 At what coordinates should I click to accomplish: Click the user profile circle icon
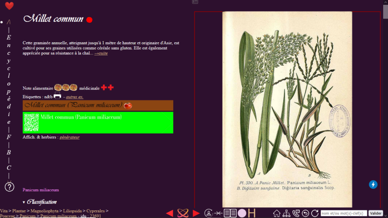click(209, 213)
